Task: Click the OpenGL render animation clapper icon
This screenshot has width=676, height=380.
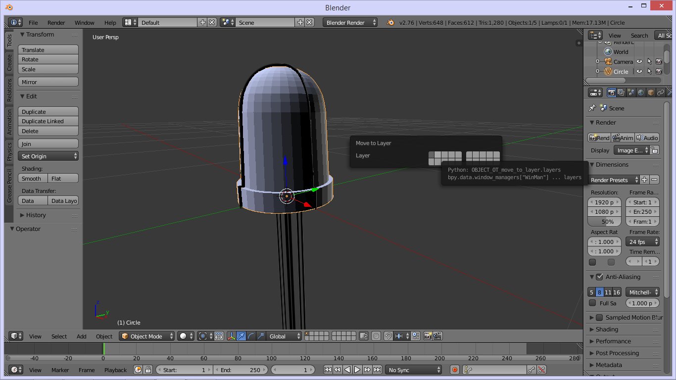Action: (x=437, y=336)
